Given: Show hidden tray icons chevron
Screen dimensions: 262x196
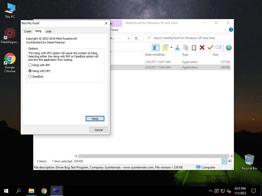Looking at the screenshot, I should (x=211, y=191).
